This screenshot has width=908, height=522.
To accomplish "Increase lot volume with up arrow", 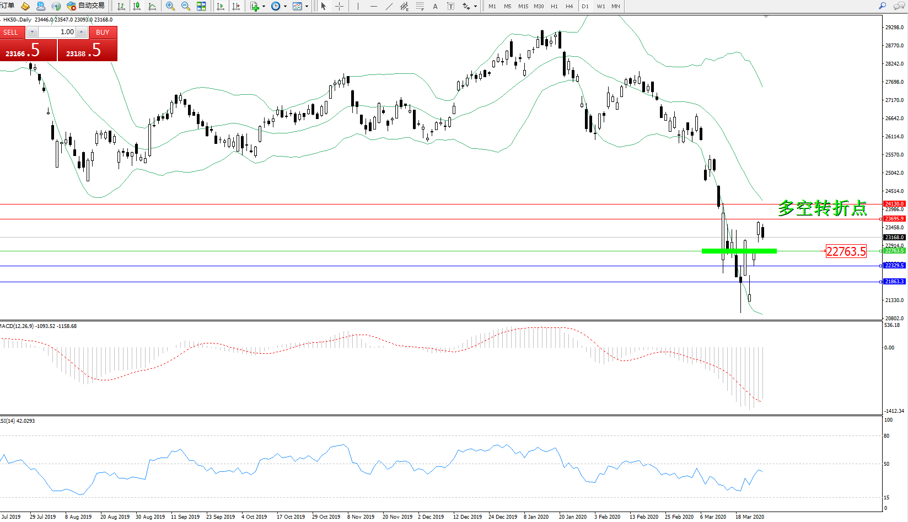I will pos(81,32).
